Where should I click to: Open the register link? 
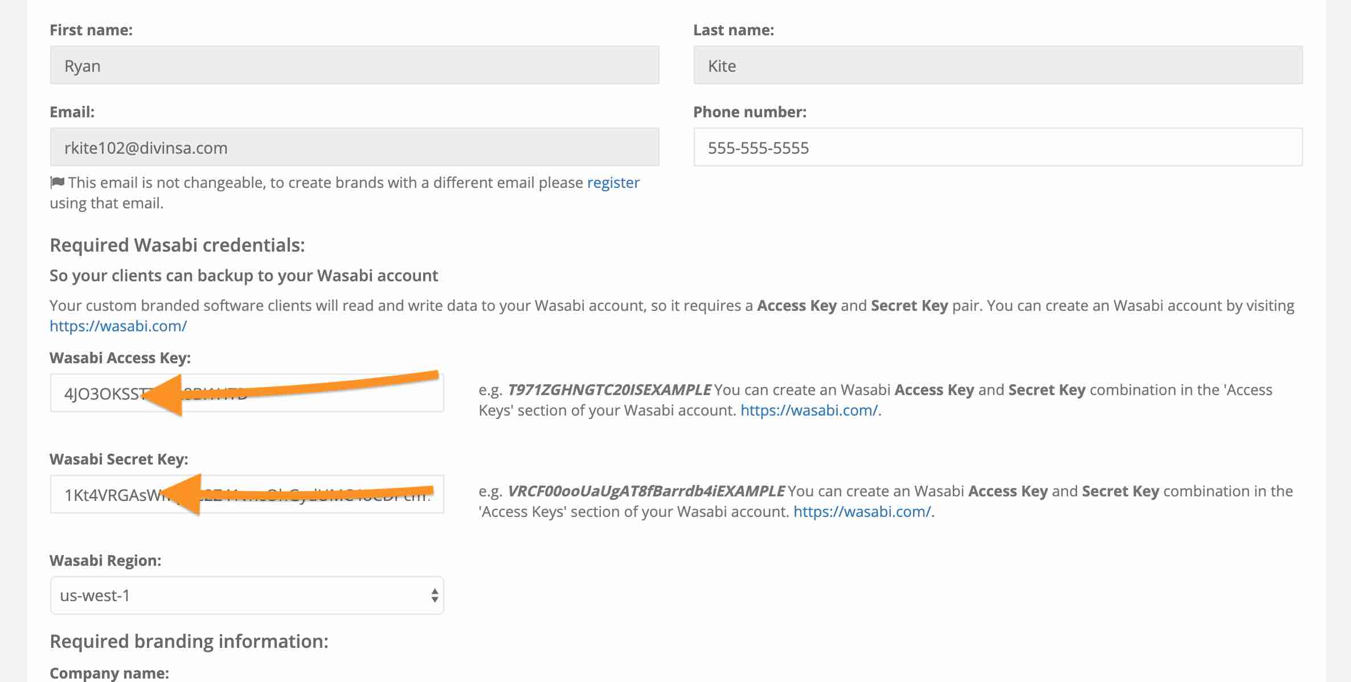[613, 183]
